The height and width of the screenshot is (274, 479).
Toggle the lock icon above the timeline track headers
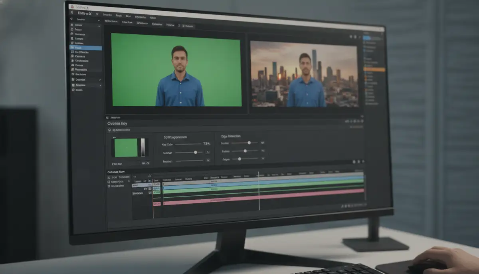150,176
